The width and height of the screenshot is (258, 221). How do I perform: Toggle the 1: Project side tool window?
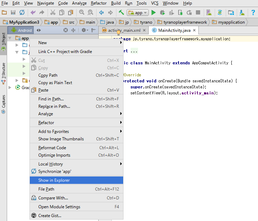click(4, 41)
